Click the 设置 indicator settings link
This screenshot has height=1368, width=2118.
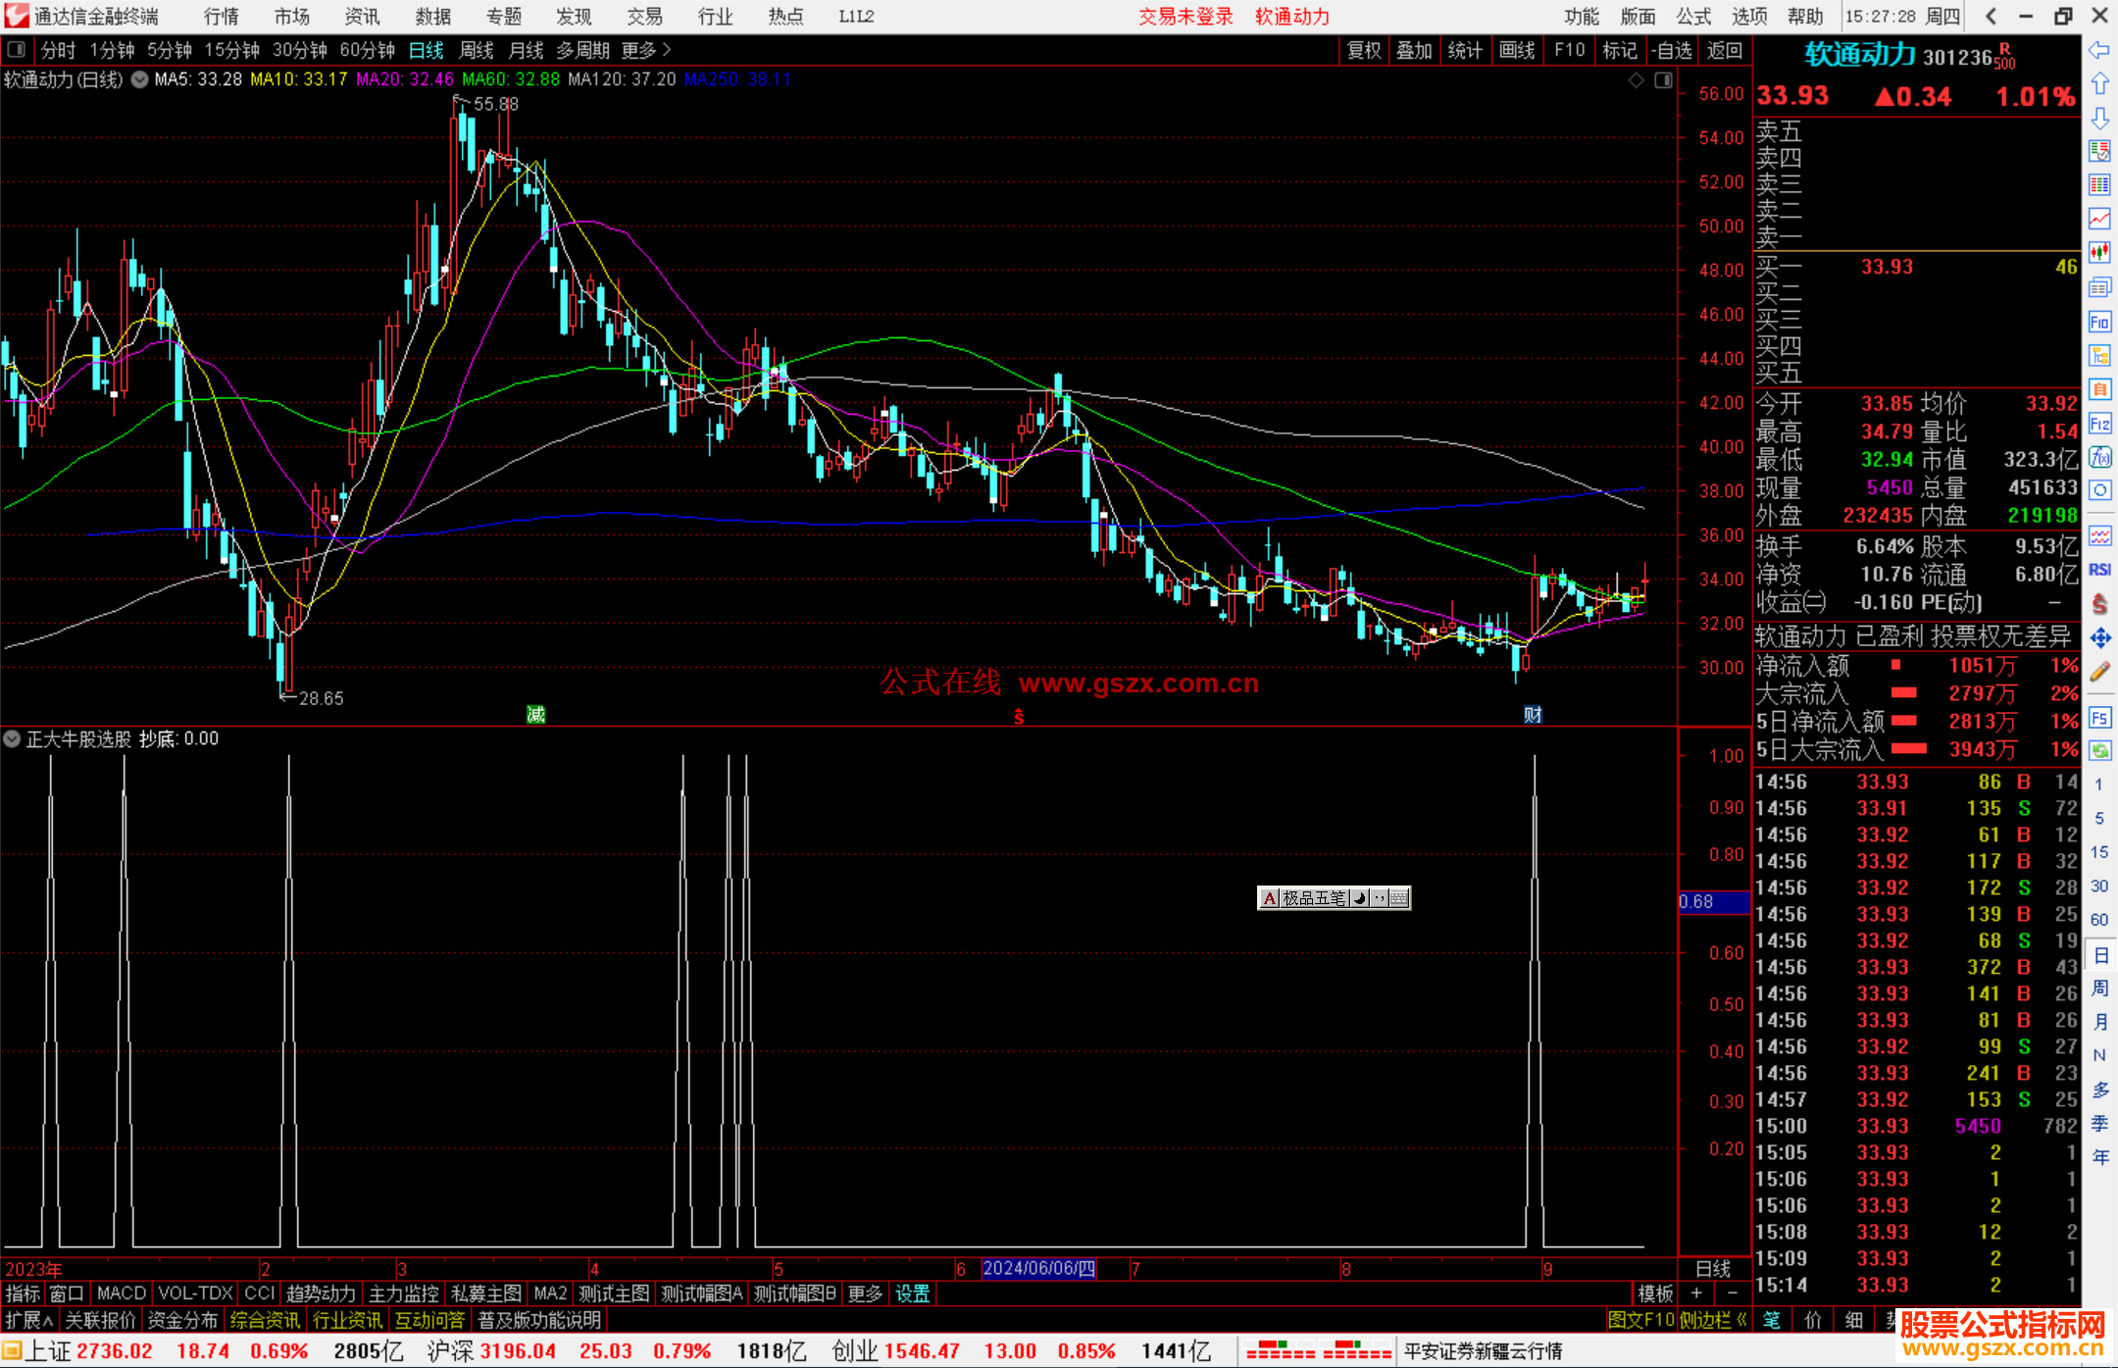click(912, 1293)
